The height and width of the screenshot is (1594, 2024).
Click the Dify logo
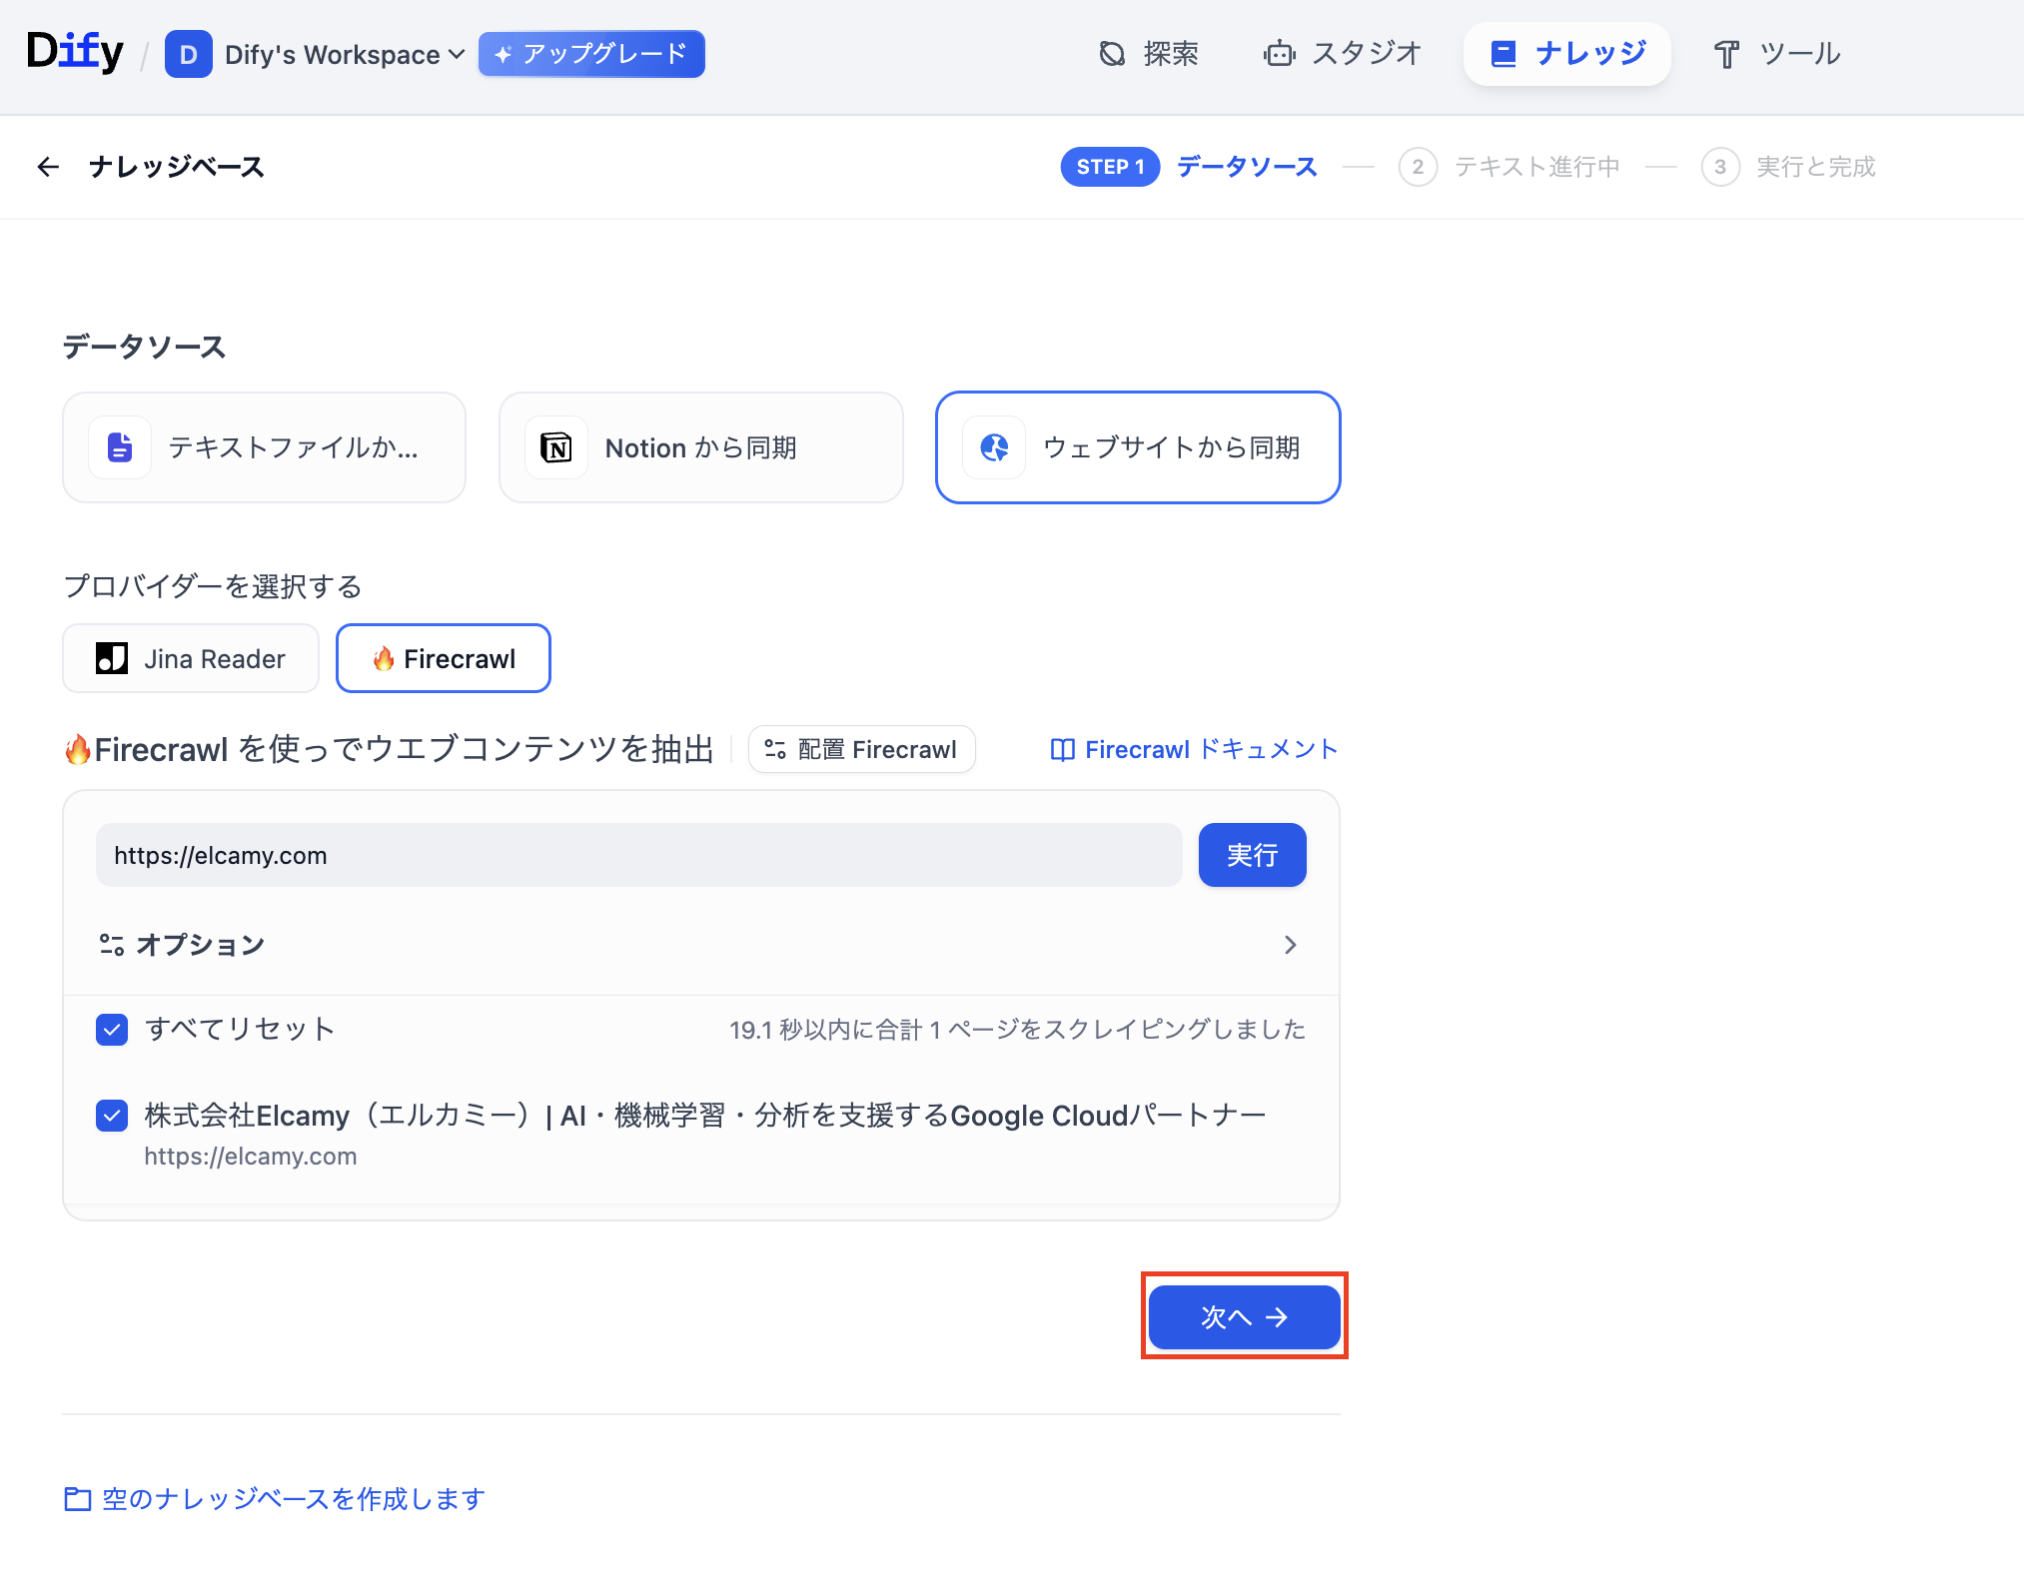(75, 52)
